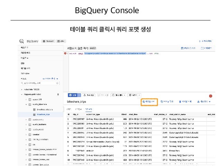Click the highlighted table name in the query editor
Viewport: 221px width, 166px height.
point(115,53)
